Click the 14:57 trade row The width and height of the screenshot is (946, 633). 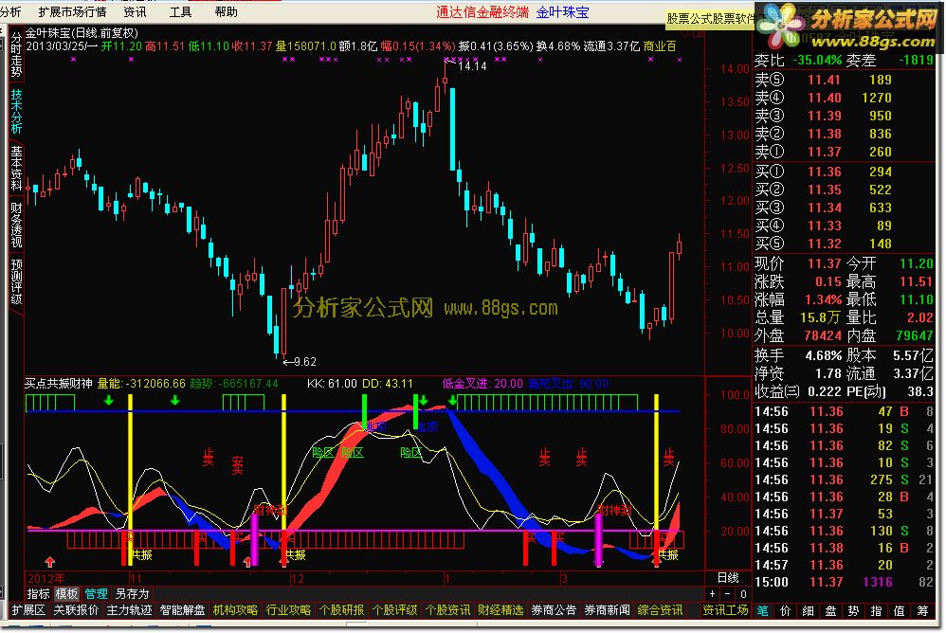point(844,566)
